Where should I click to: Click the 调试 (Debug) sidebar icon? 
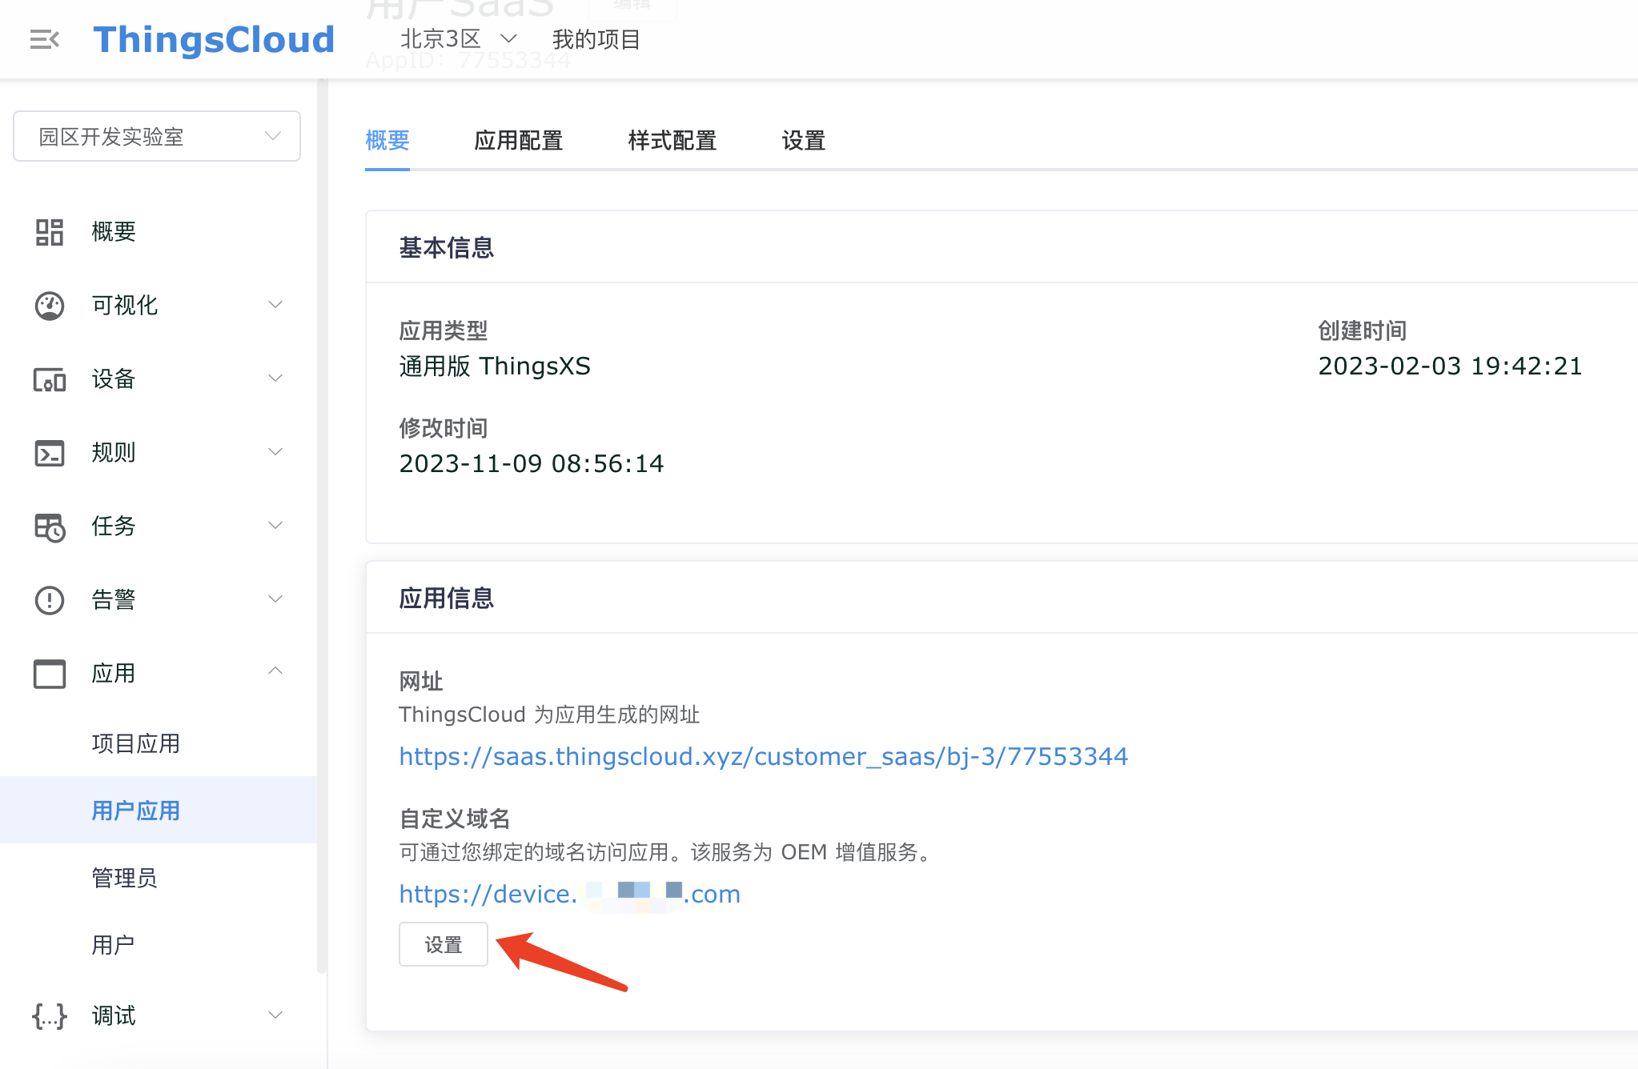49,1015
